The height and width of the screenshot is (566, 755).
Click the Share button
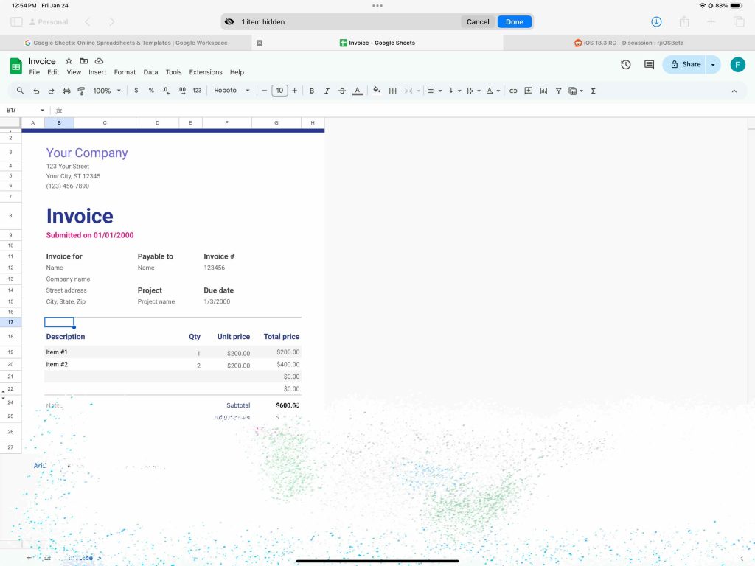pyautogui.click(x=684, y=65)
